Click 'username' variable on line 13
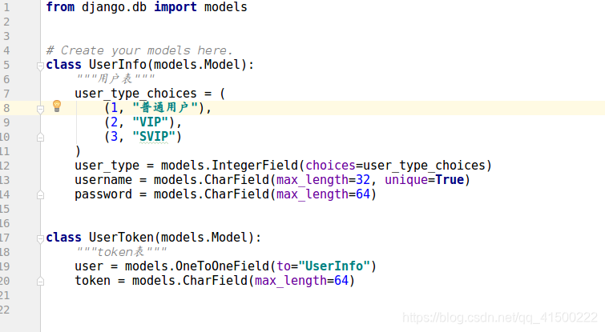The width and height of the screenshot is (605, 332). [x=103, y=180]
